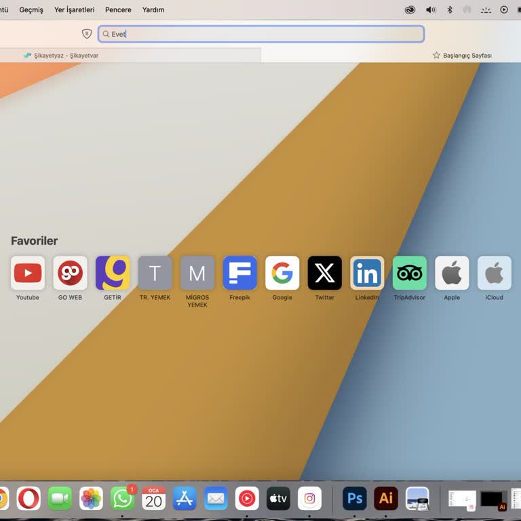This screenshot has height=521, width=521.
Task: Open the Geçmiş menu
Action: click(x=31, y=9)
